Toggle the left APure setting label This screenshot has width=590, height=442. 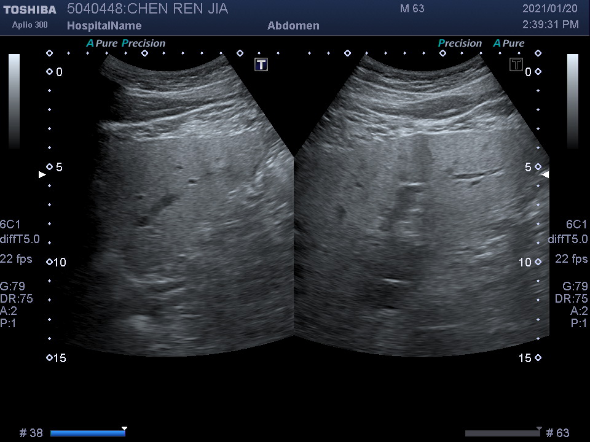point(102,44)
